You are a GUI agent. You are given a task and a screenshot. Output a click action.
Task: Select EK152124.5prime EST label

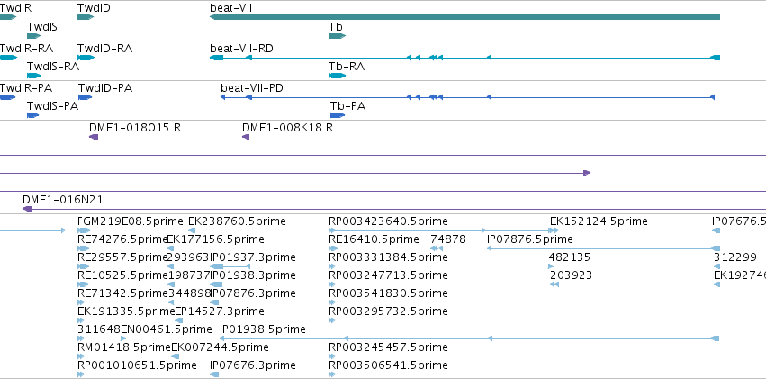[599, 221]
